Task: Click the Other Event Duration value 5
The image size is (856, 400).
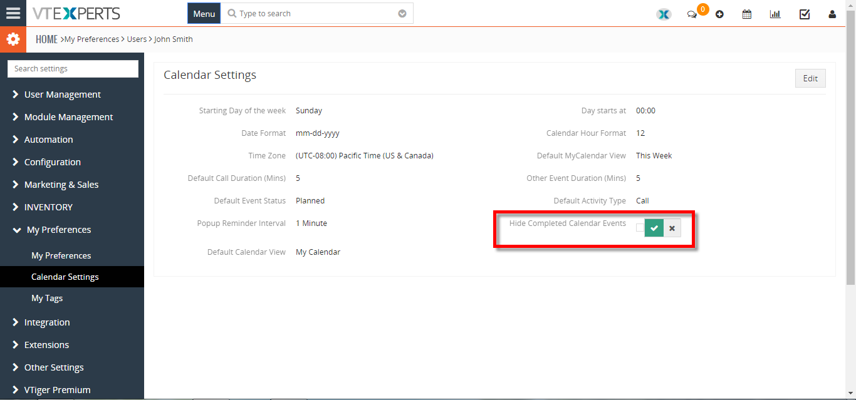Action: coord(638,178)
